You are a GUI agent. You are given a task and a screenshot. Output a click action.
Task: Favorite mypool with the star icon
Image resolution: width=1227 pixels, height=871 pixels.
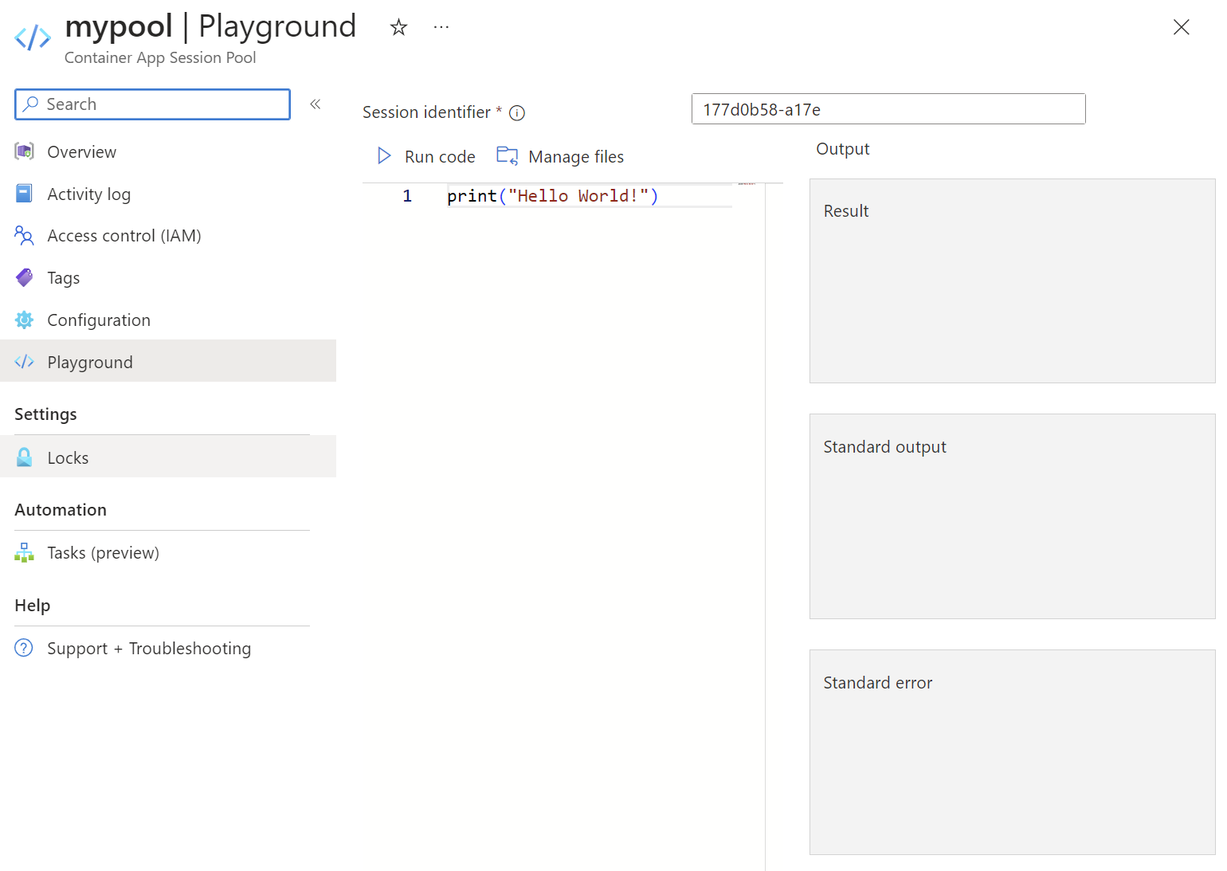tap(398, 28)
